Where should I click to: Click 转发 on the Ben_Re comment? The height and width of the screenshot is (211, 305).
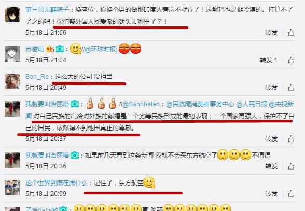[x=271, y=87]
